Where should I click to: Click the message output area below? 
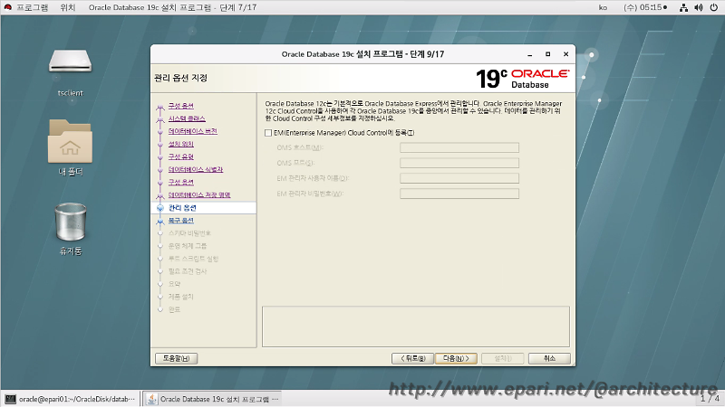pyautogui.click(x=416, y=327)
